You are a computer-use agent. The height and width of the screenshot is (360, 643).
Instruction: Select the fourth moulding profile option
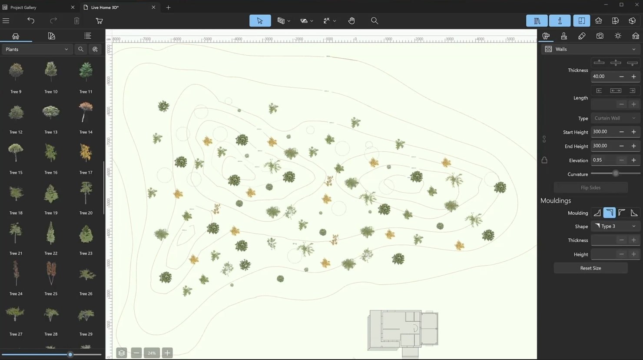tap(634, 213)
